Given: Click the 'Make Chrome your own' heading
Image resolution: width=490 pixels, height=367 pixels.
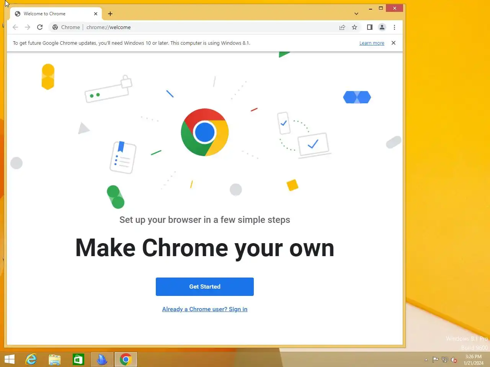Looking at the screenshot, I should click(205, 248).
